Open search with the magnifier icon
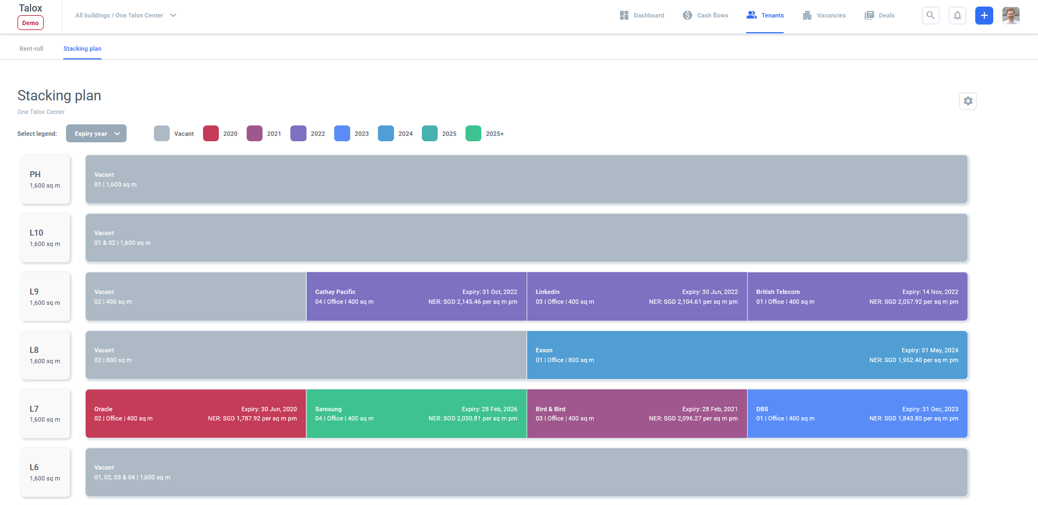This screenshot has height=505, width=1038. click(x=930, y=15)
